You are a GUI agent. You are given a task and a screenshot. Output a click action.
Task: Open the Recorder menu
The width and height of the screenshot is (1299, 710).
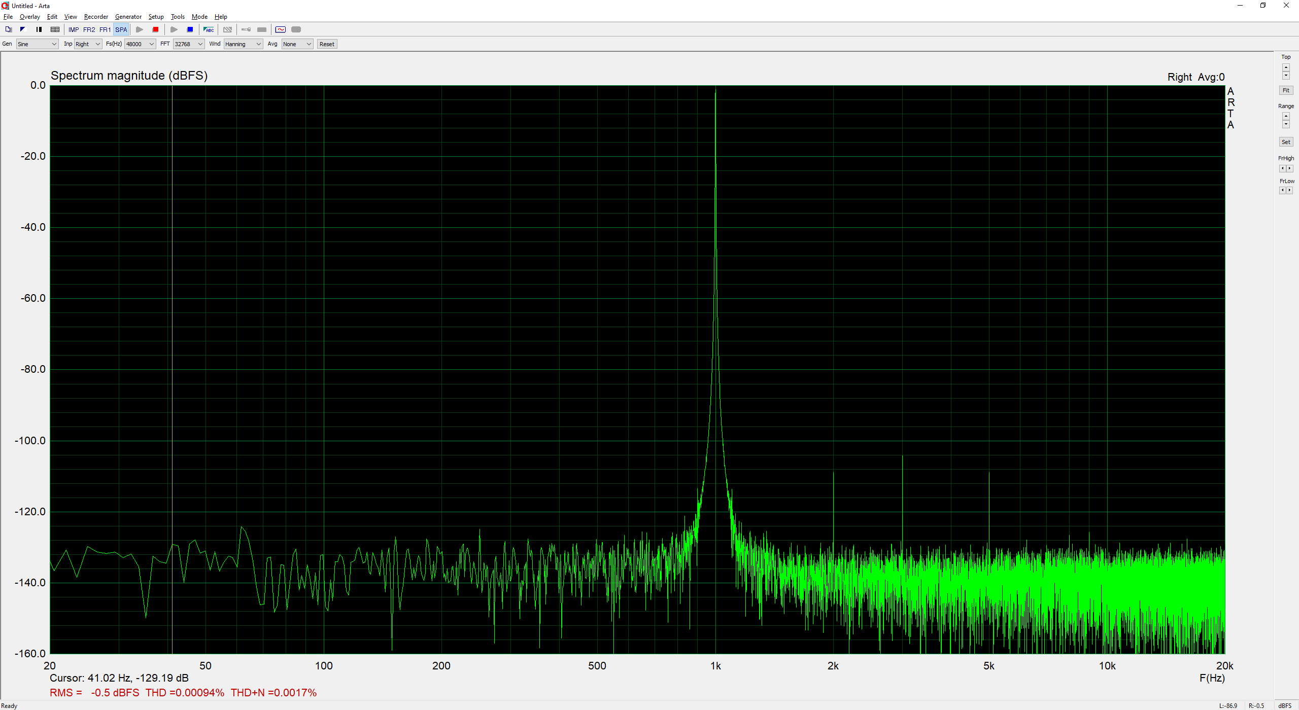tap(96, 17)
